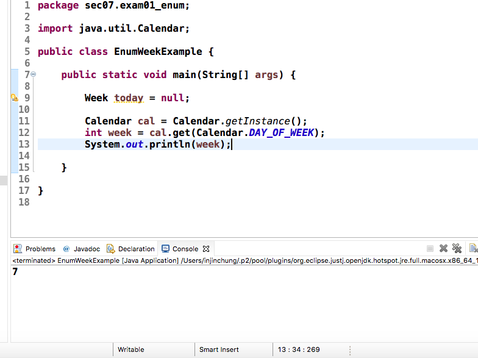Open the Javadoc tab

tap(82, 249)
